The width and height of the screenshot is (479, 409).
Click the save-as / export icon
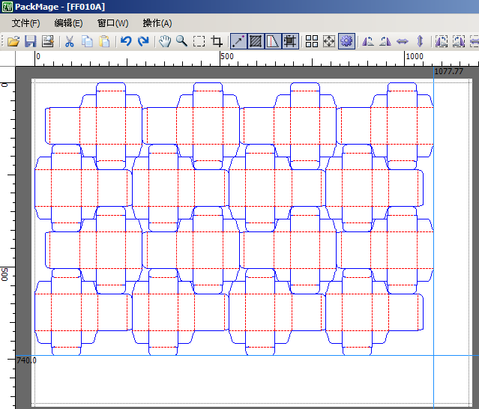pyautogui.click(x=48, y=41)
